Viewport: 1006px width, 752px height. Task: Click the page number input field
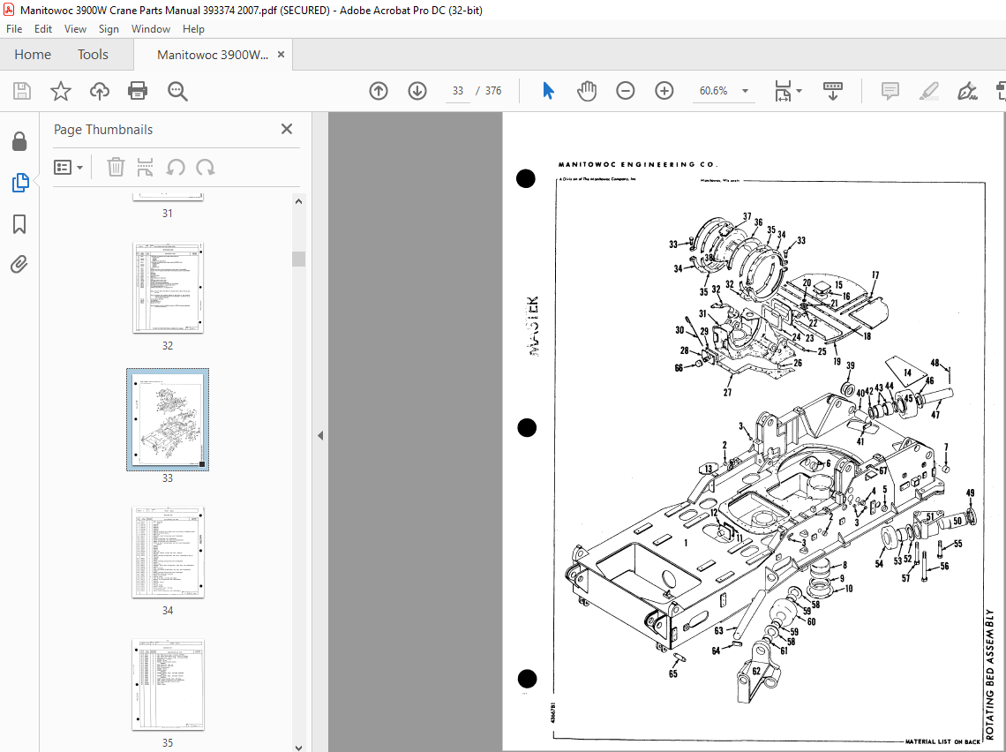pyautogui.click(x=457, y=91)
